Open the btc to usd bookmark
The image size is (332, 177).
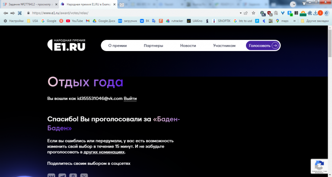(243, 21)
